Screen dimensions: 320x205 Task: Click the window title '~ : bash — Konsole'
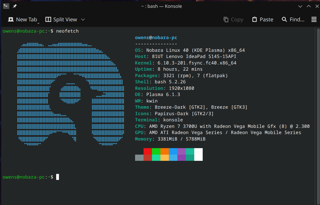coord(162,6)
